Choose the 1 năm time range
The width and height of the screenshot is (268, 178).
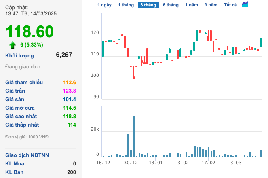coord(192,5)
